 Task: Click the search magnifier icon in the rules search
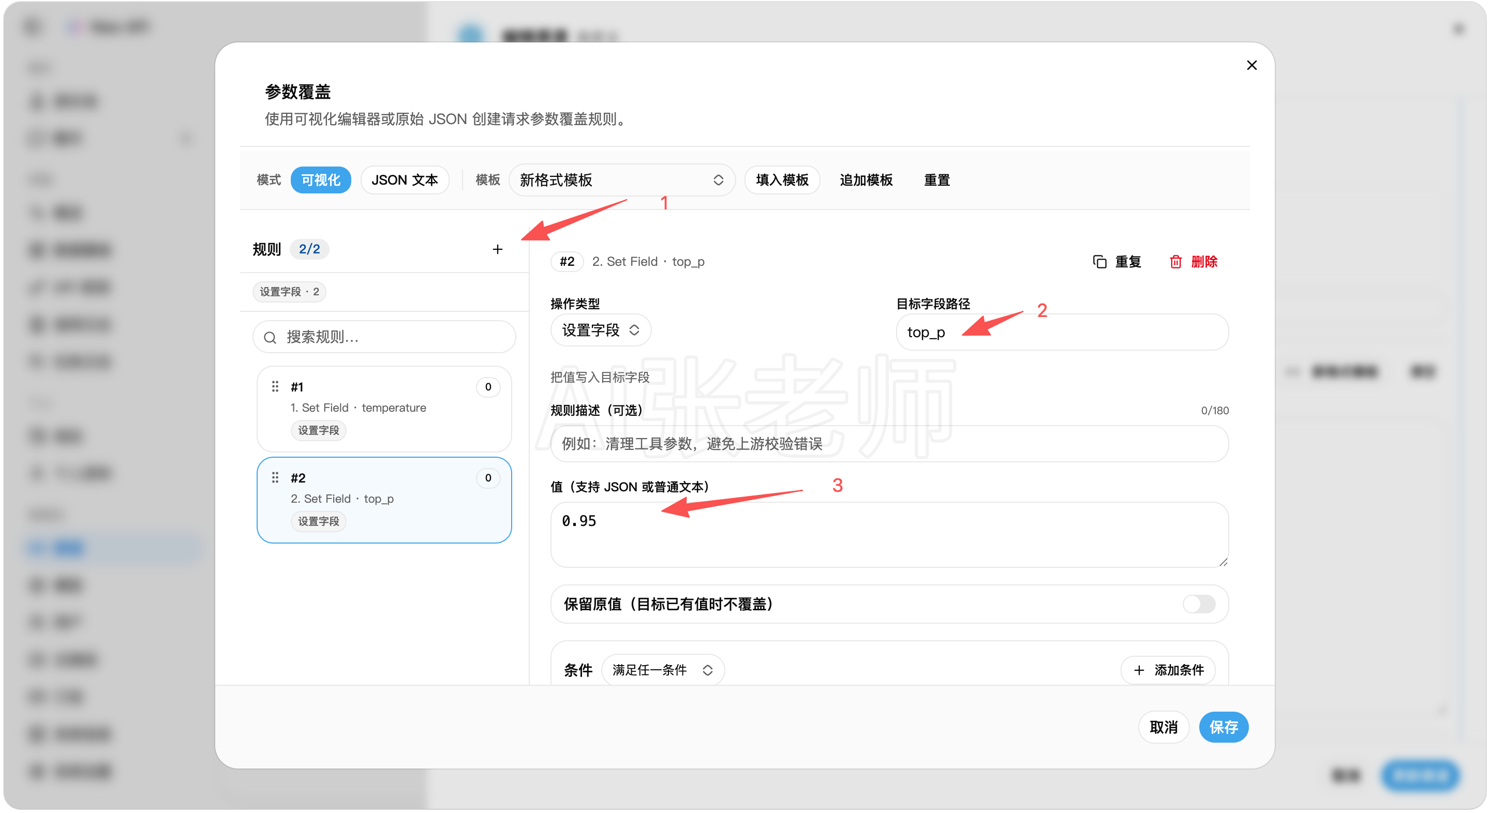point(270,337)
